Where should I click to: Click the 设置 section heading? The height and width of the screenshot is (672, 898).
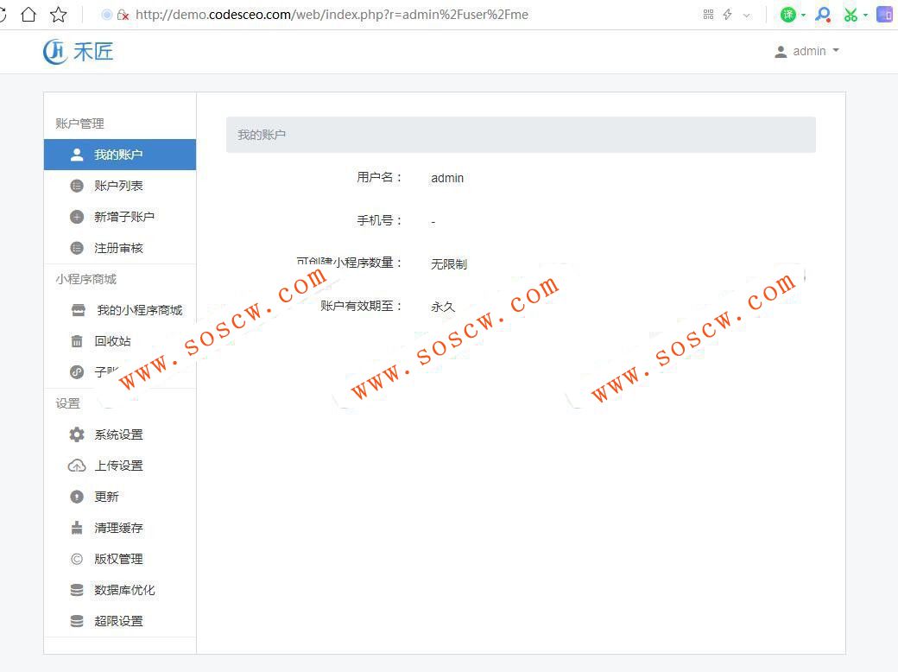(x=67, y=403)
